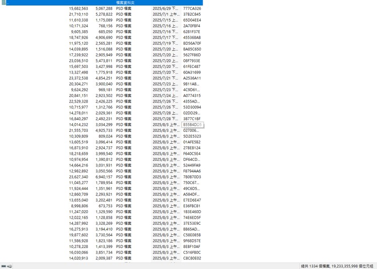Image resolution: width=377 pixels, height=269 pixels.
Task: Select the file with CRC 777CA326
Action: pos(192,9)
